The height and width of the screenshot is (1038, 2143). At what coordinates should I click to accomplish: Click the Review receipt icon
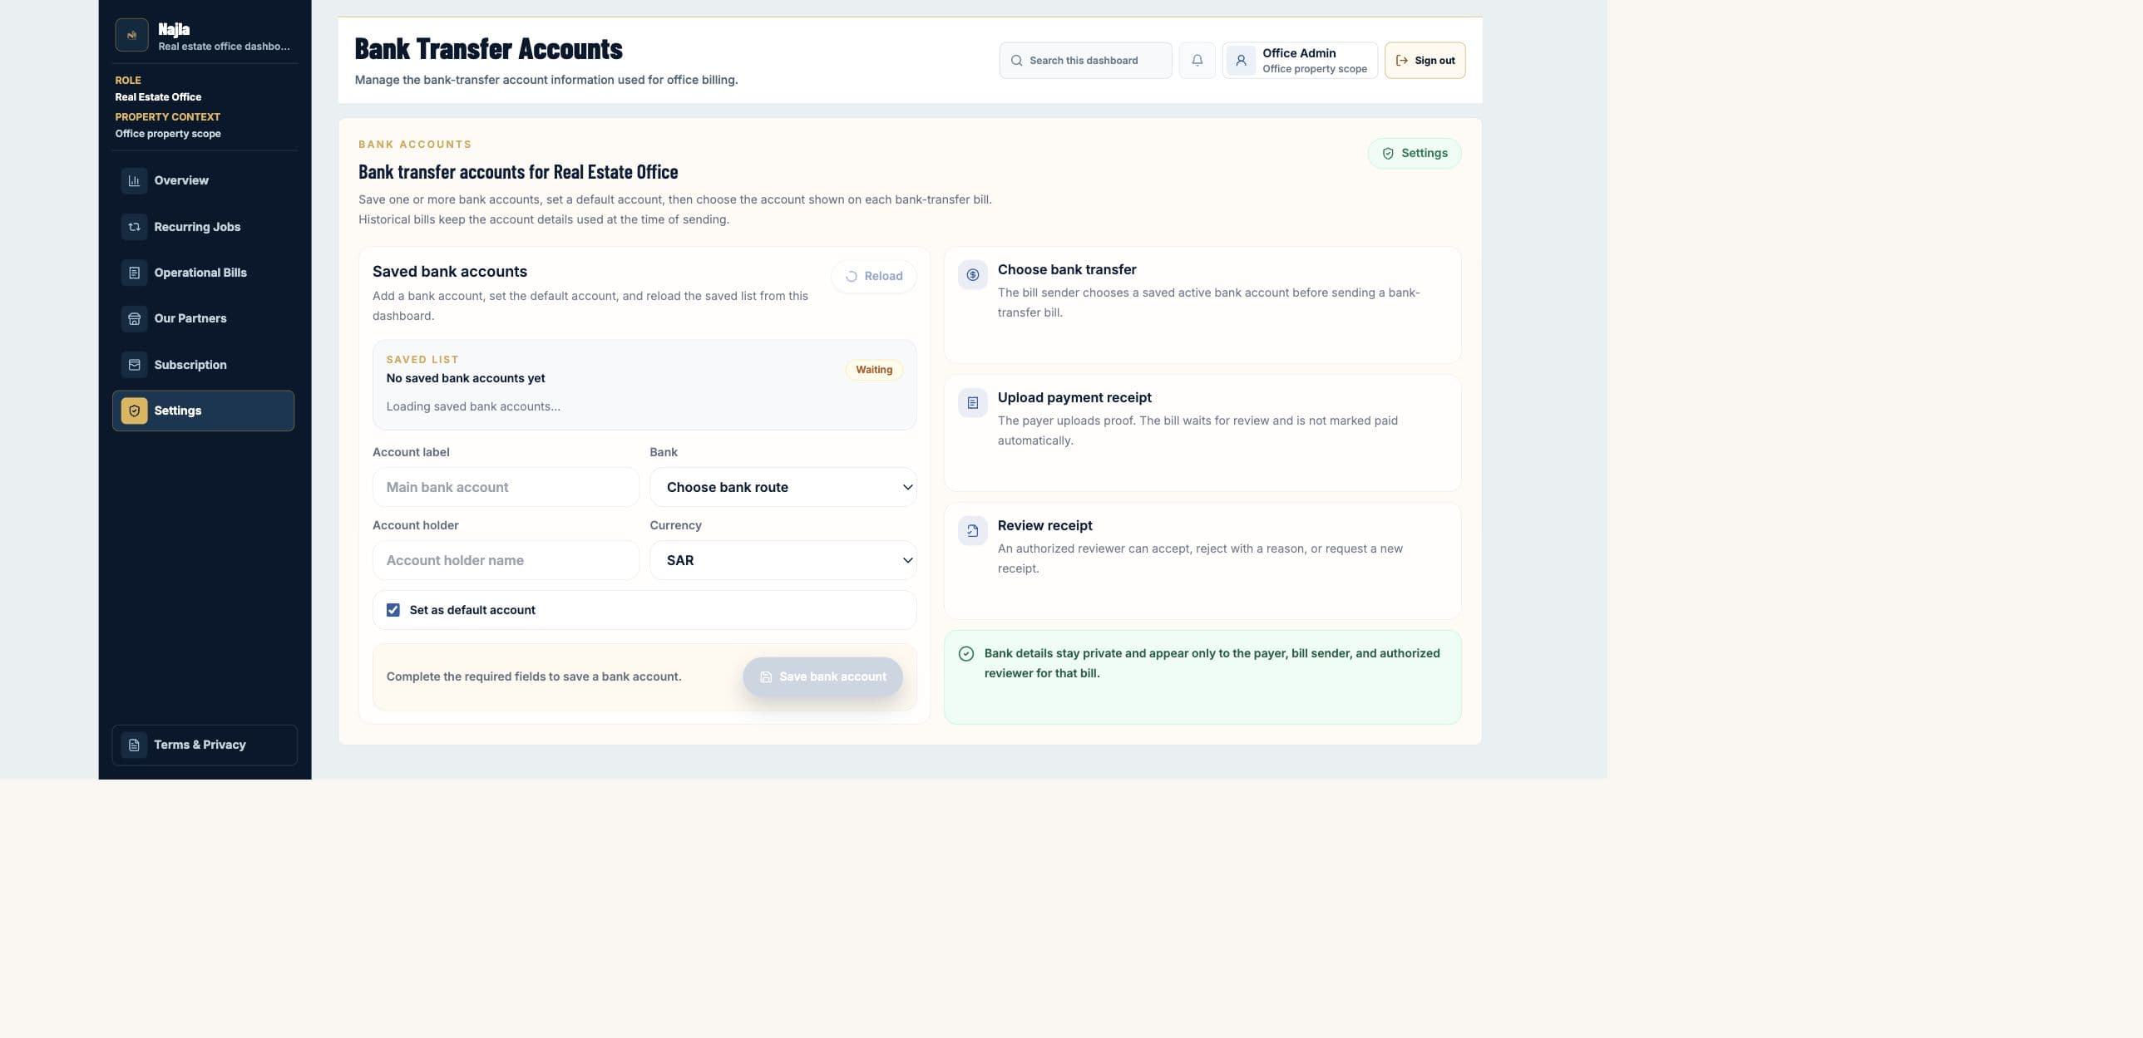[x=972, y=531]
